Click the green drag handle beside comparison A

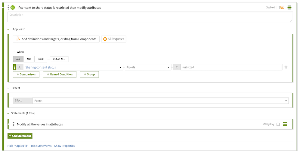(14, 67)
